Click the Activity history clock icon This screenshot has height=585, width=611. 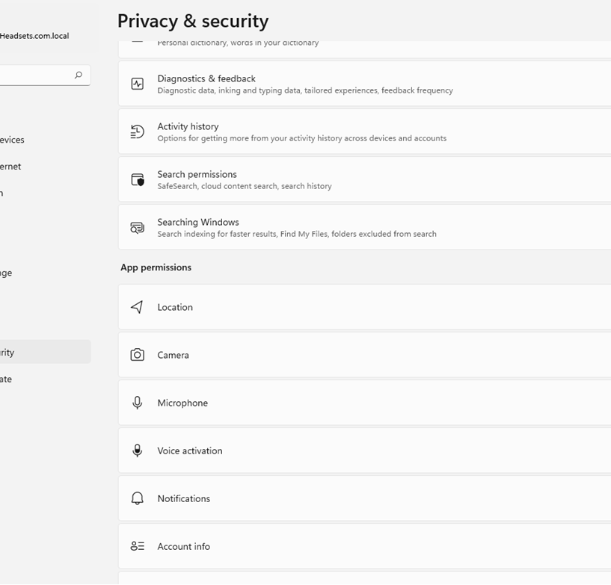pos(138,131)
